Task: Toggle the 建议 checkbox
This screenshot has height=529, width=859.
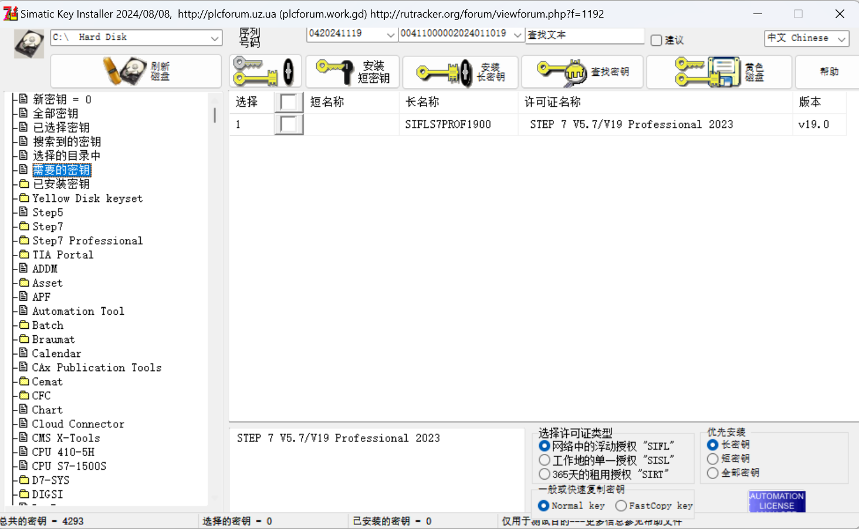Action: 657,41
